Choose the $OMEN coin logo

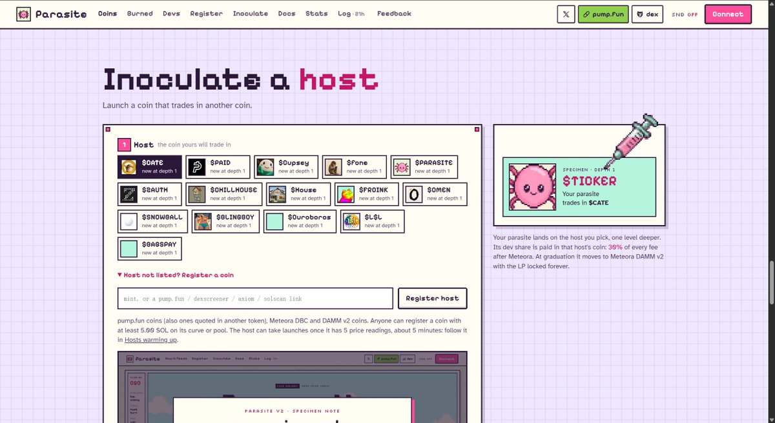(x=415, y=194)
